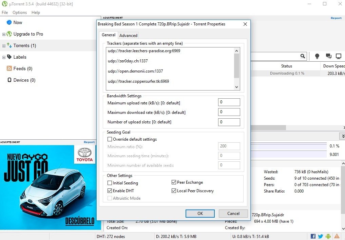
Task: Click the Downloading 0.1 % status cell
Action: [x=287, y=73]
